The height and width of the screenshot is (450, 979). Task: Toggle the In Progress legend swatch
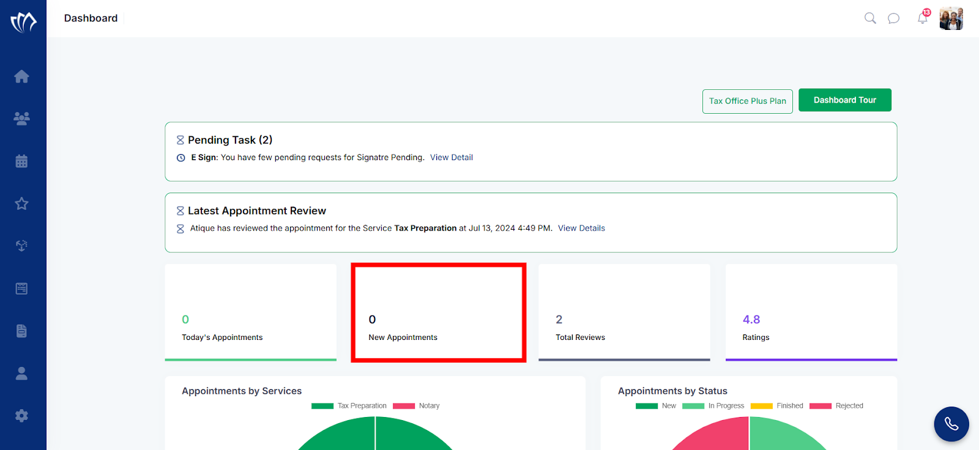[693, 406]
